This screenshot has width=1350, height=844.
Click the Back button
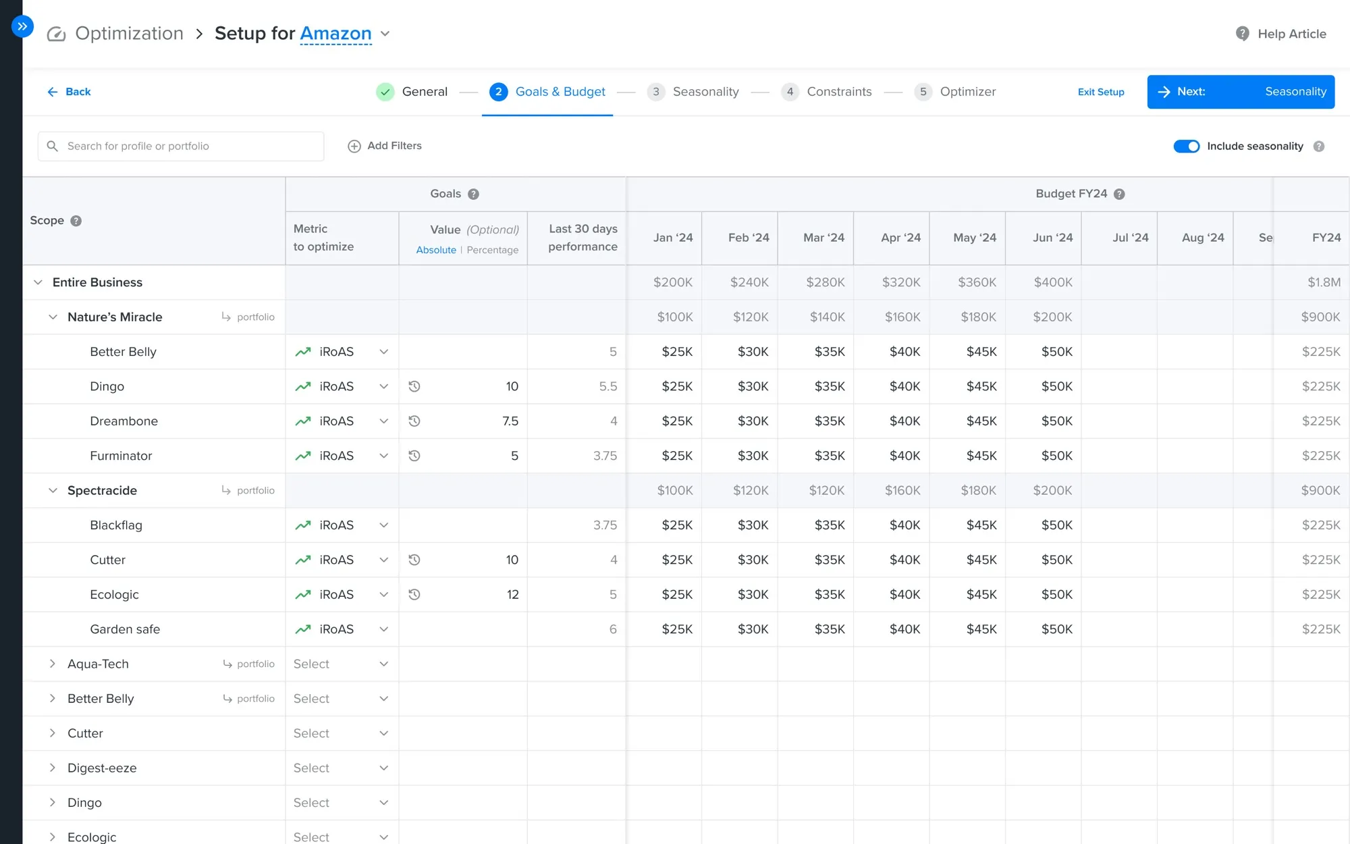(69, 92)
